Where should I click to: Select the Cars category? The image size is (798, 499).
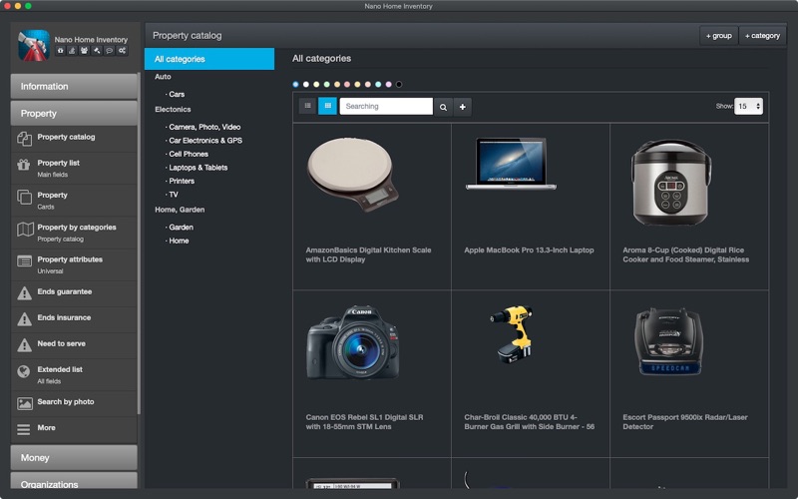click(x=177, y=94)
